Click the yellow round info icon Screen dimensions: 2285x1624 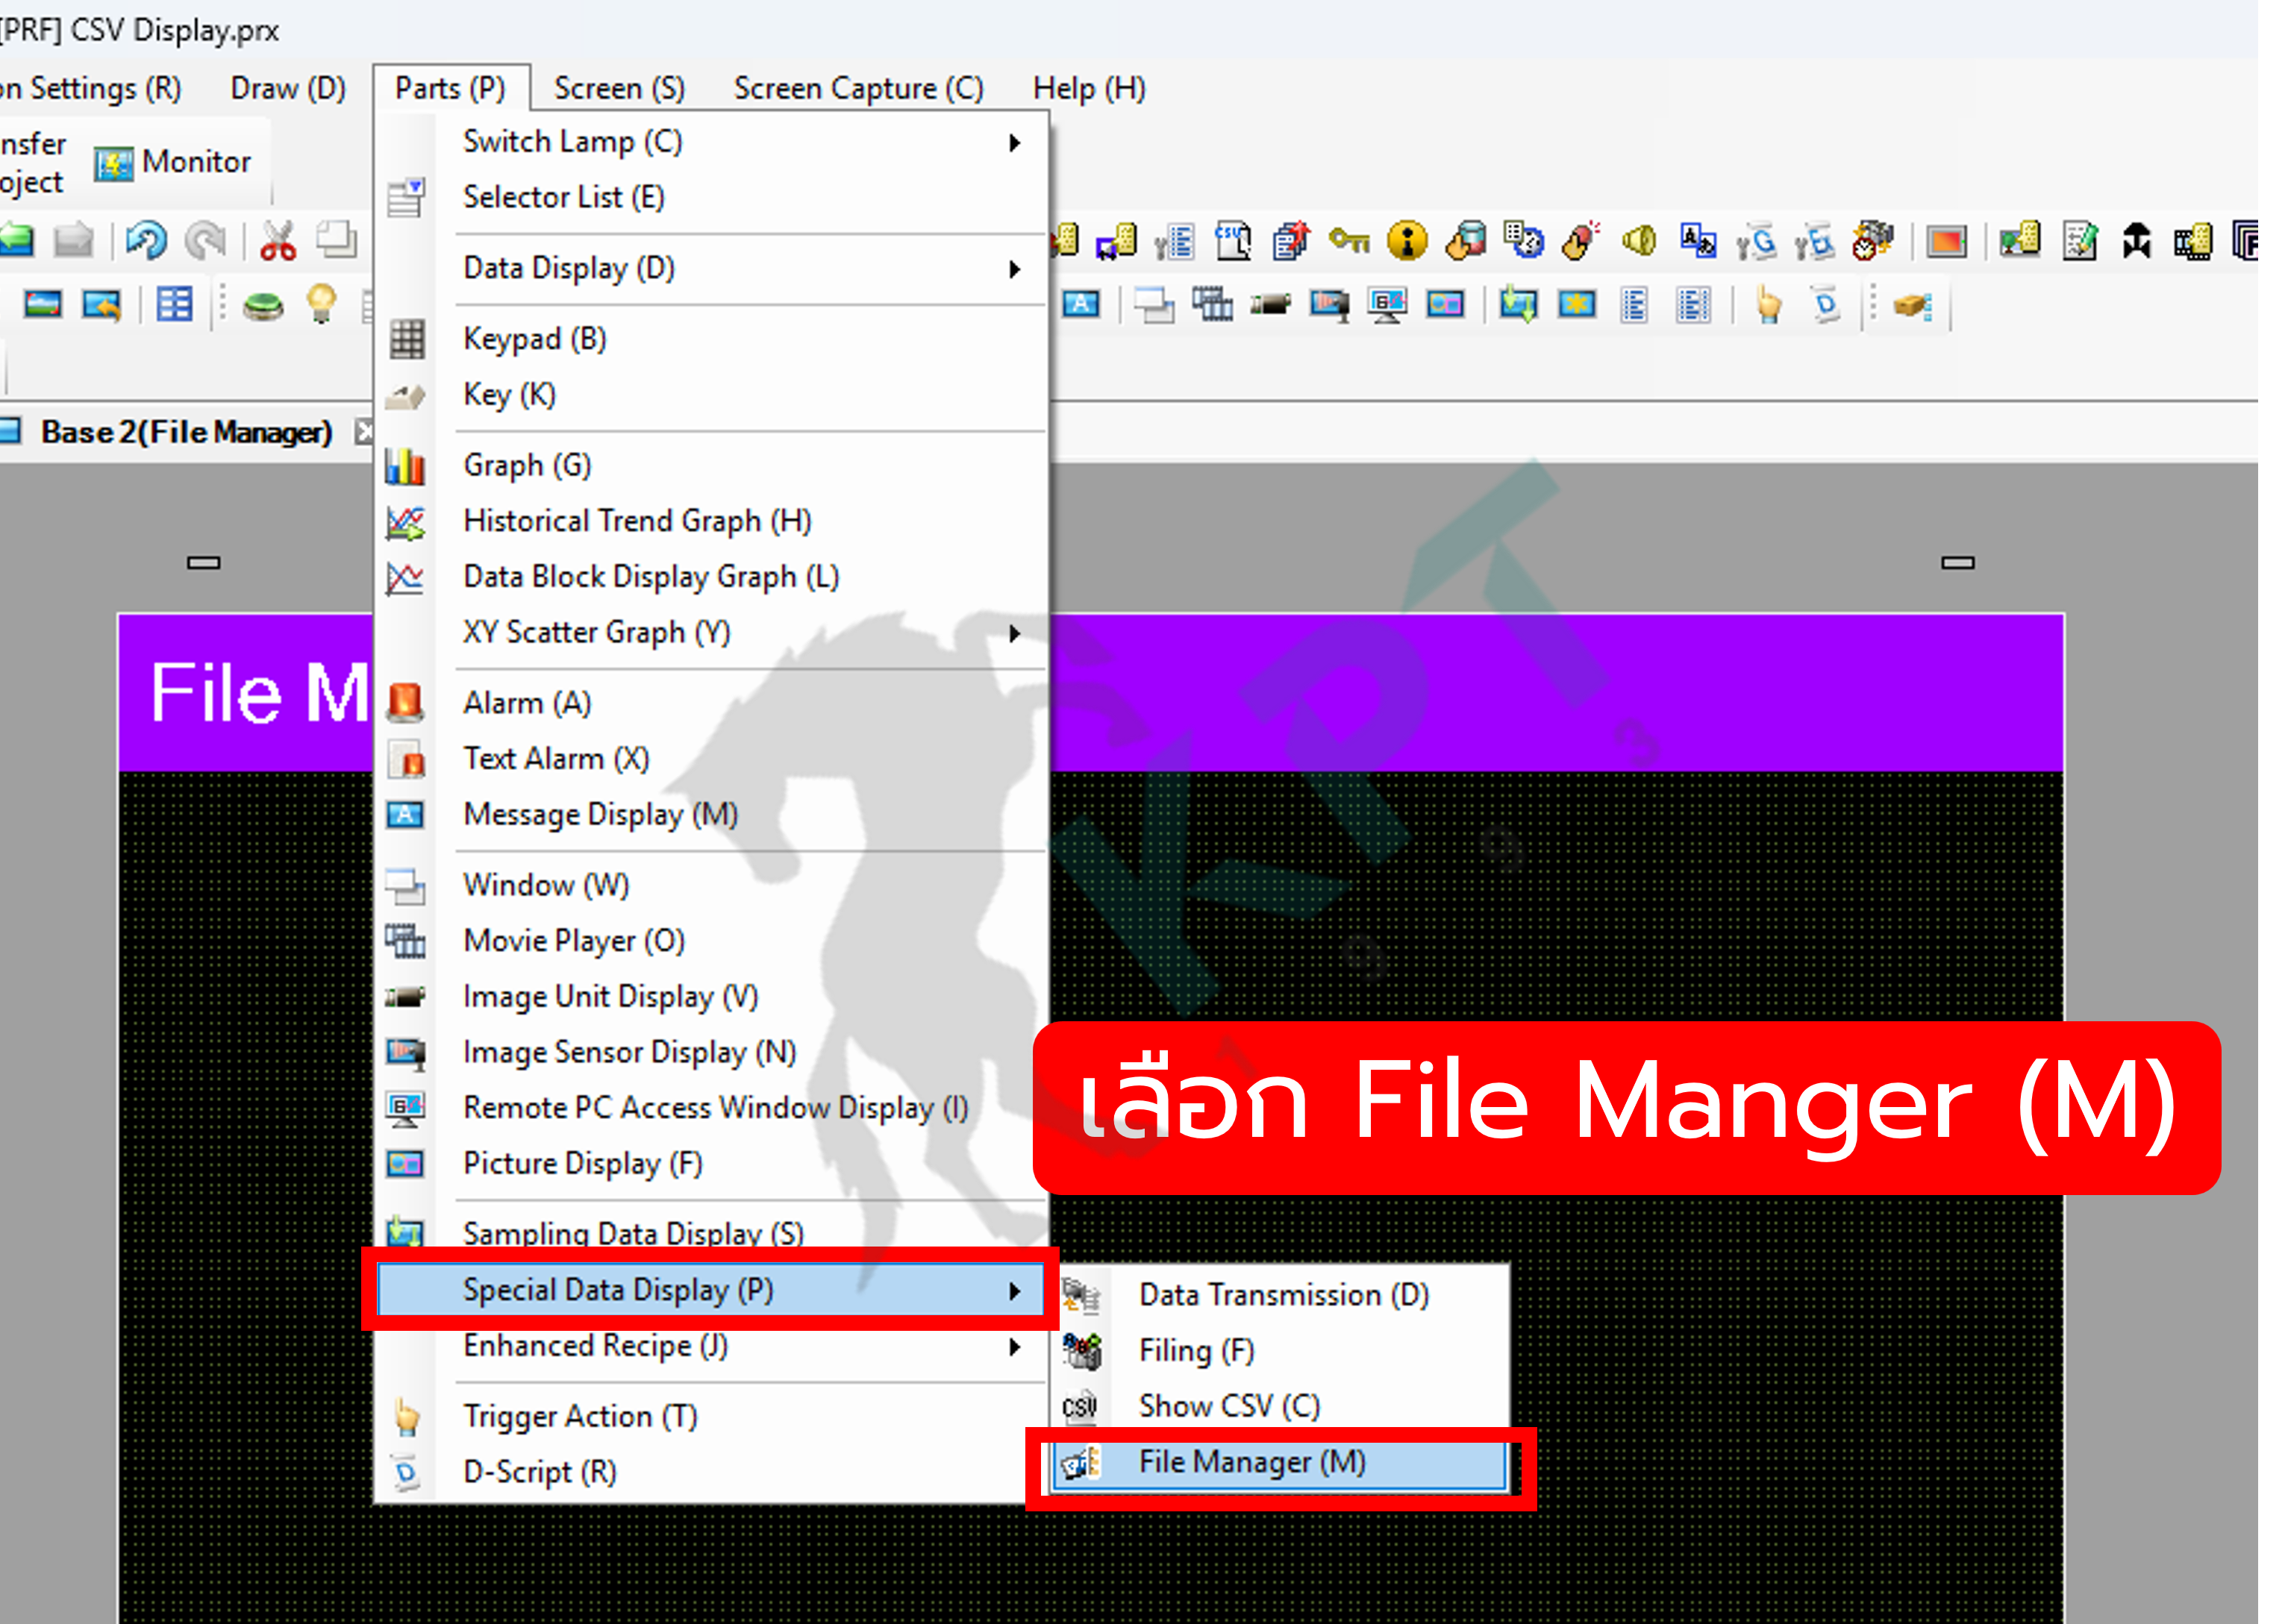(1407, 241)
